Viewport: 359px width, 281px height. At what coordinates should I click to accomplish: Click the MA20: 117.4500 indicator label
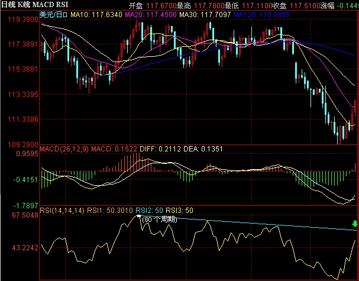tap(151, 15)
